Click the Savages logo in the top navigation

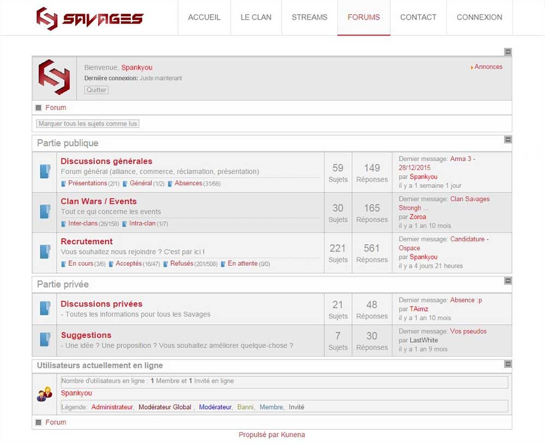click(90, 17)
